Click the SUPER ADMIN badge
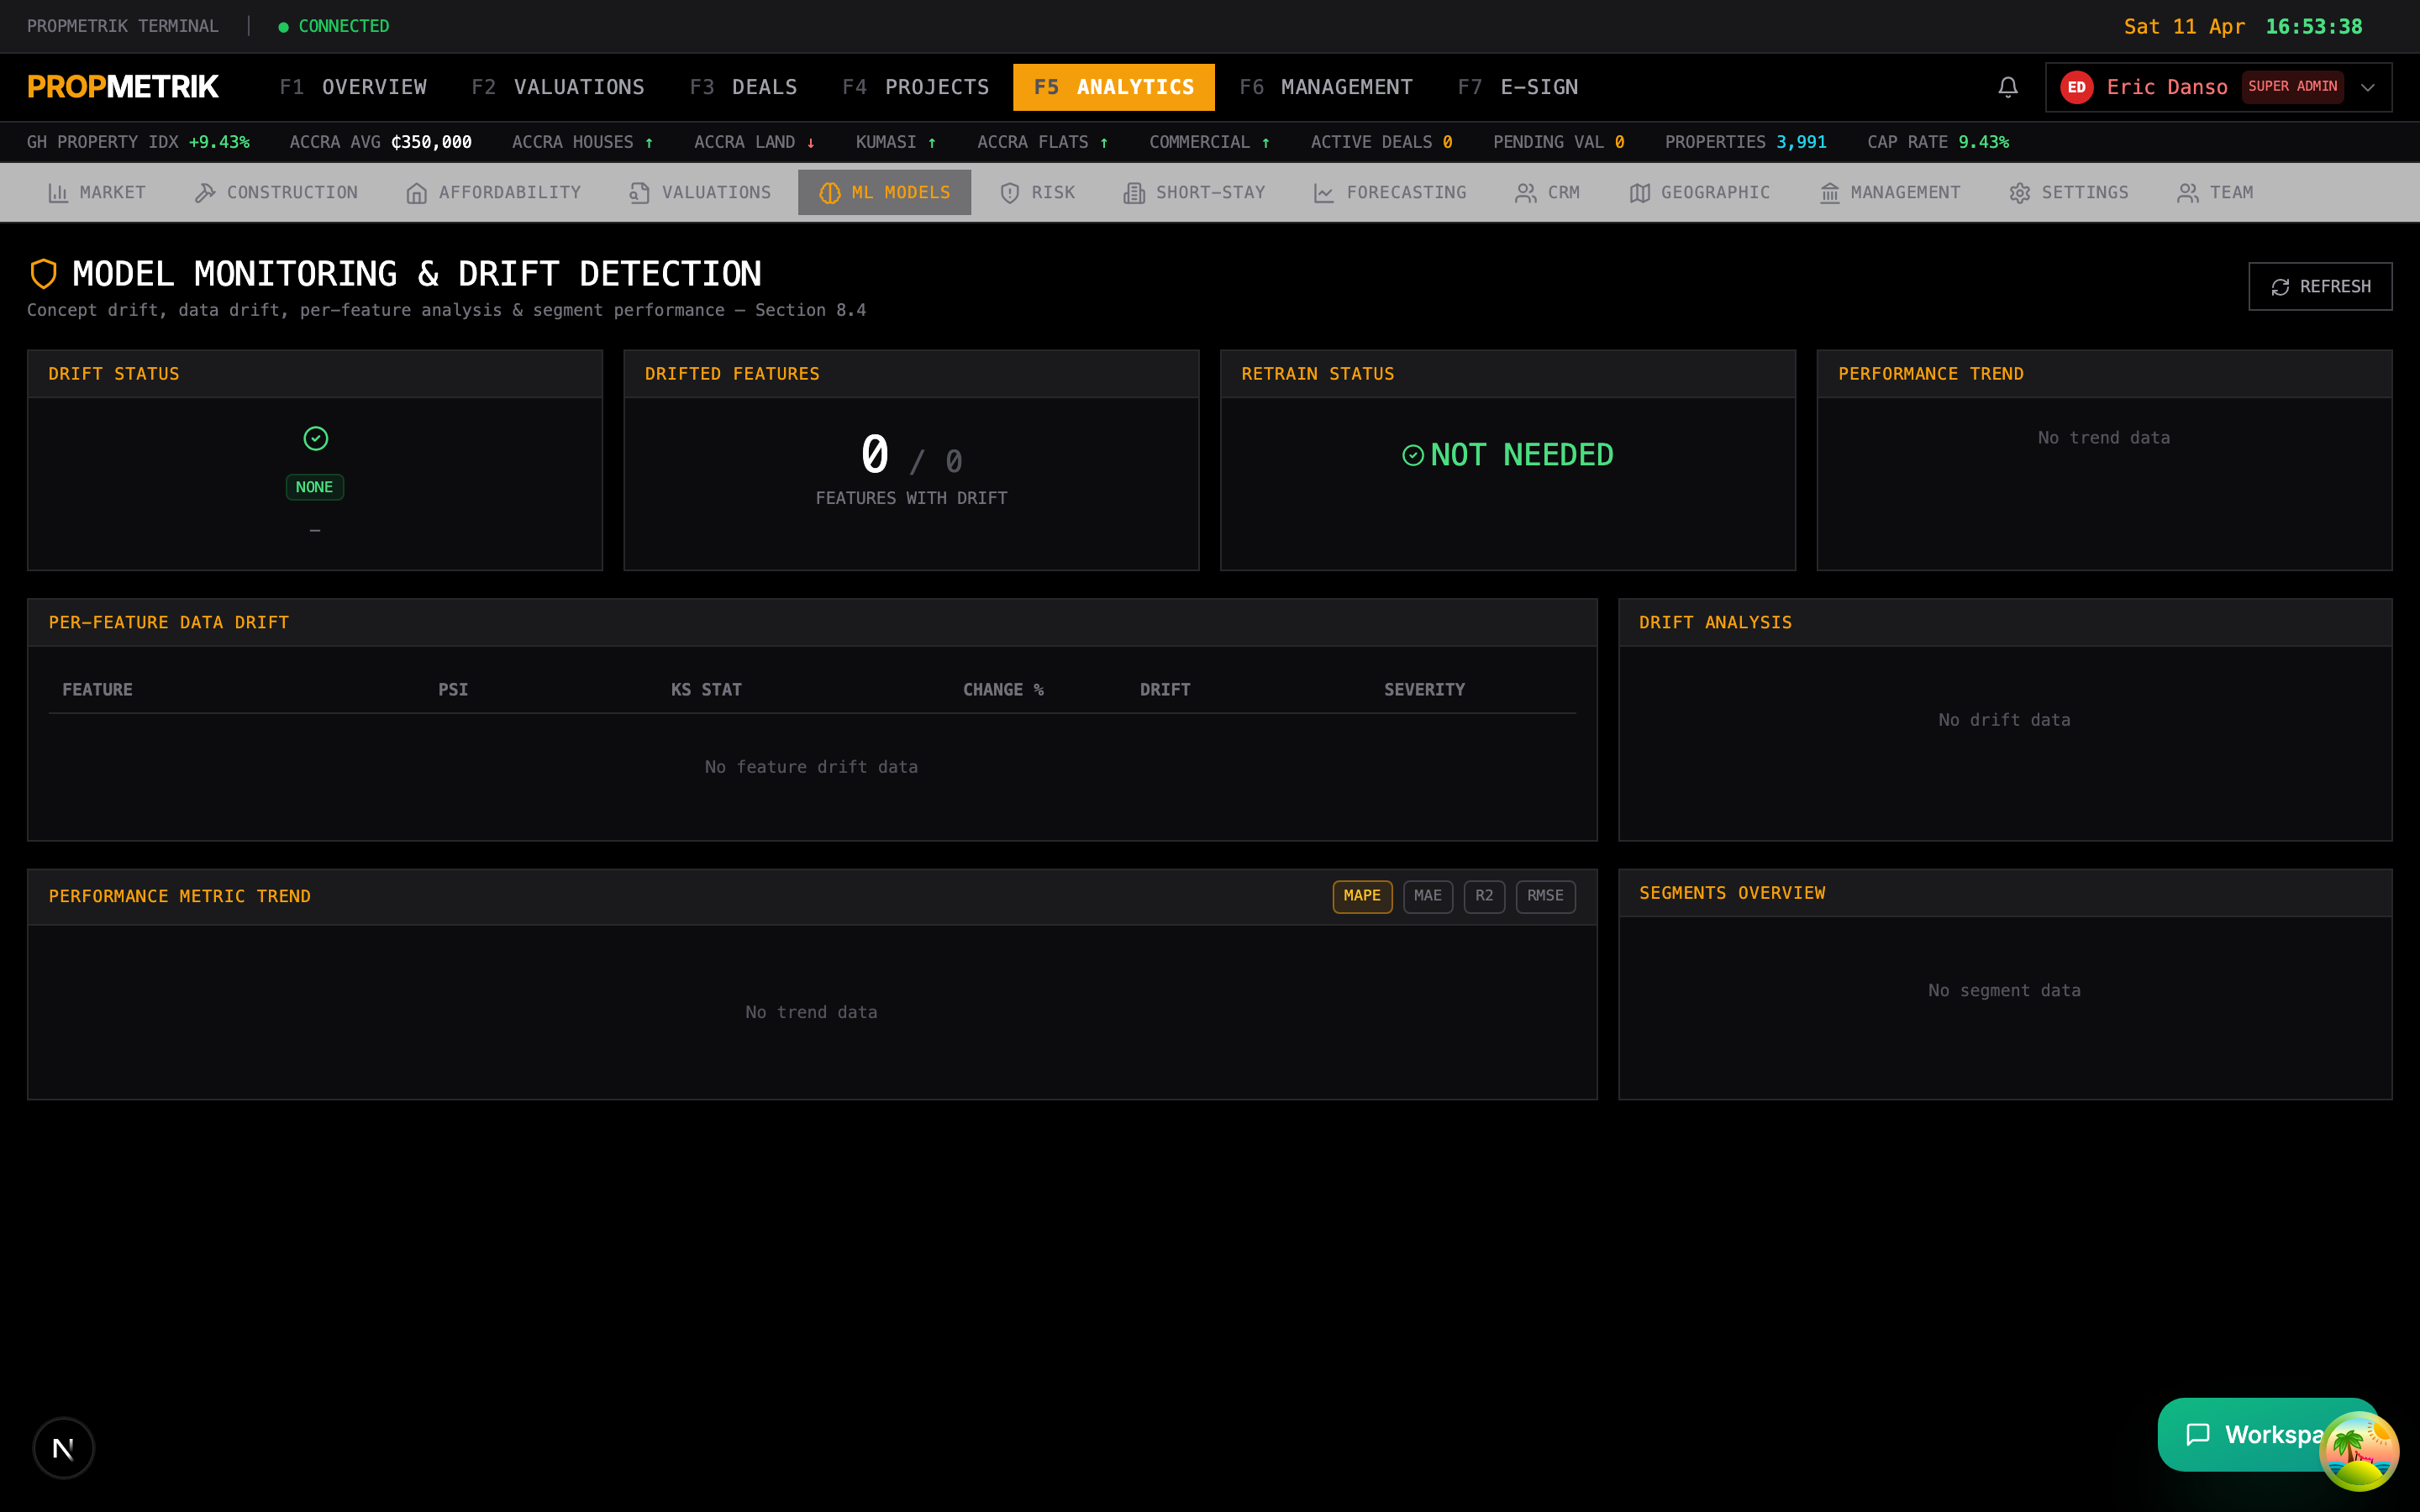Image resolution: width=2420 pixels, height=1512 pixels. point(2292,87)
